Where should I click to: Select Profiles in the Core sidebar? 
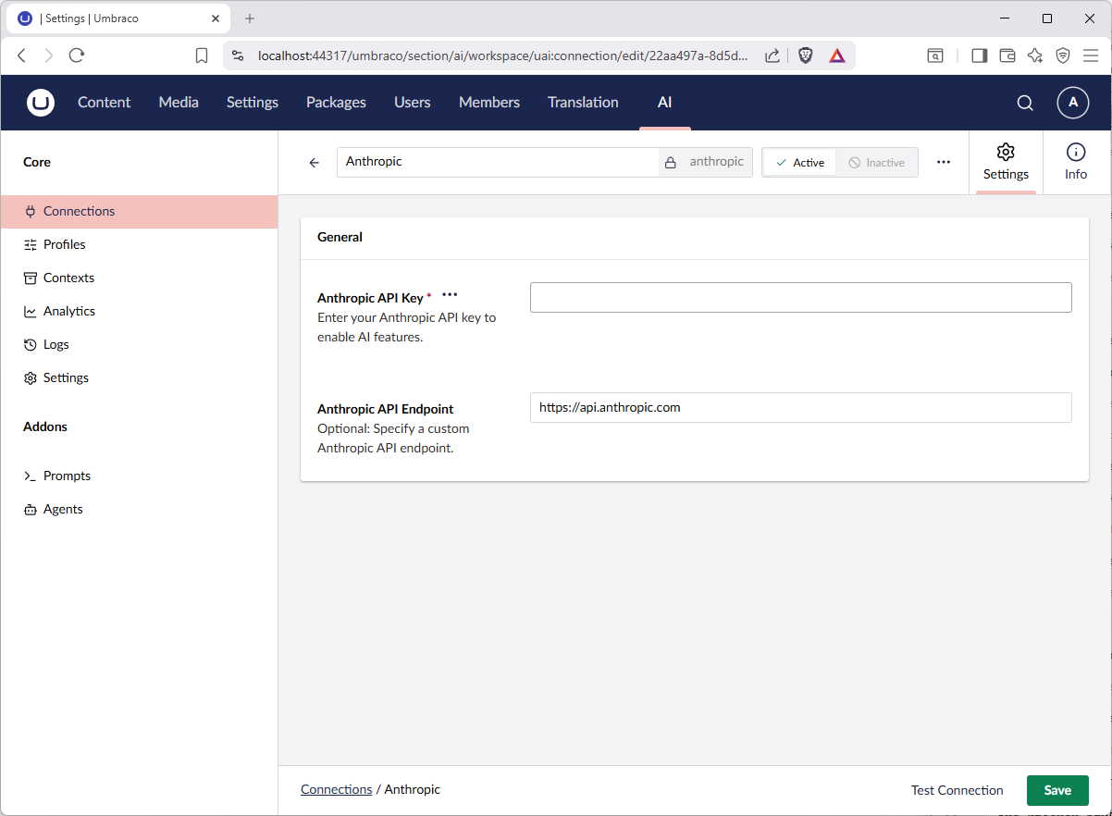(x=65, y=244)
